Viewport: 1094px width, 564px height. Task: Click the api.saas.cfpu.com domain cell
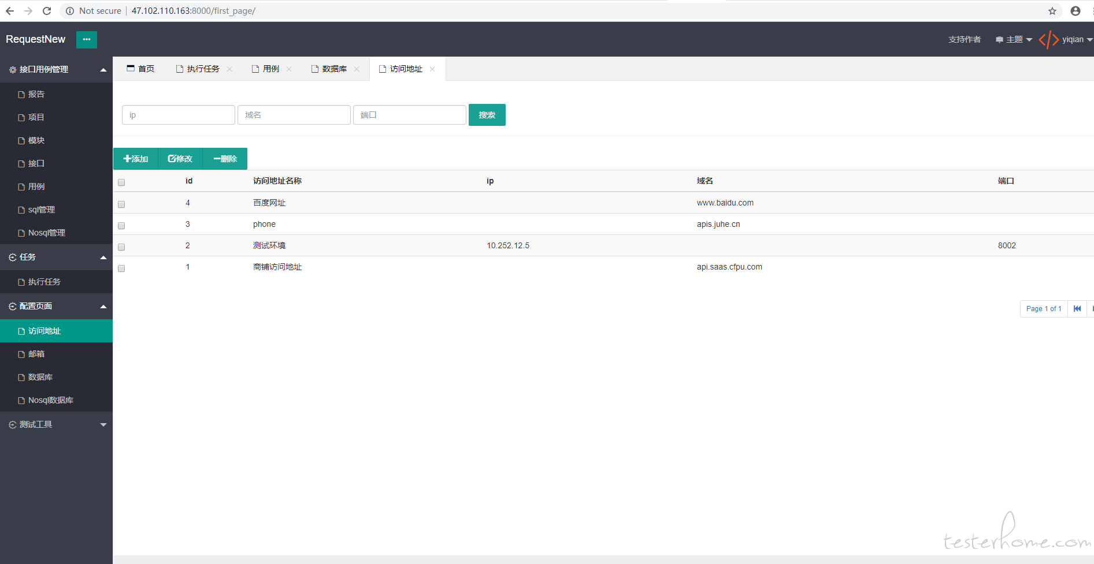tap(729, 267)
